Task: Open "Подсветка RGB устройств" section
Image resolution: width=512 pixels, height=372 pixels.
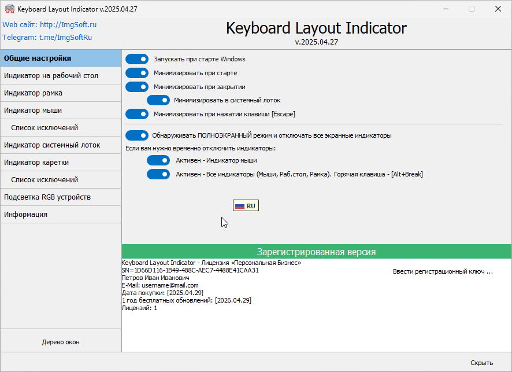Action: tap(61, 197)
